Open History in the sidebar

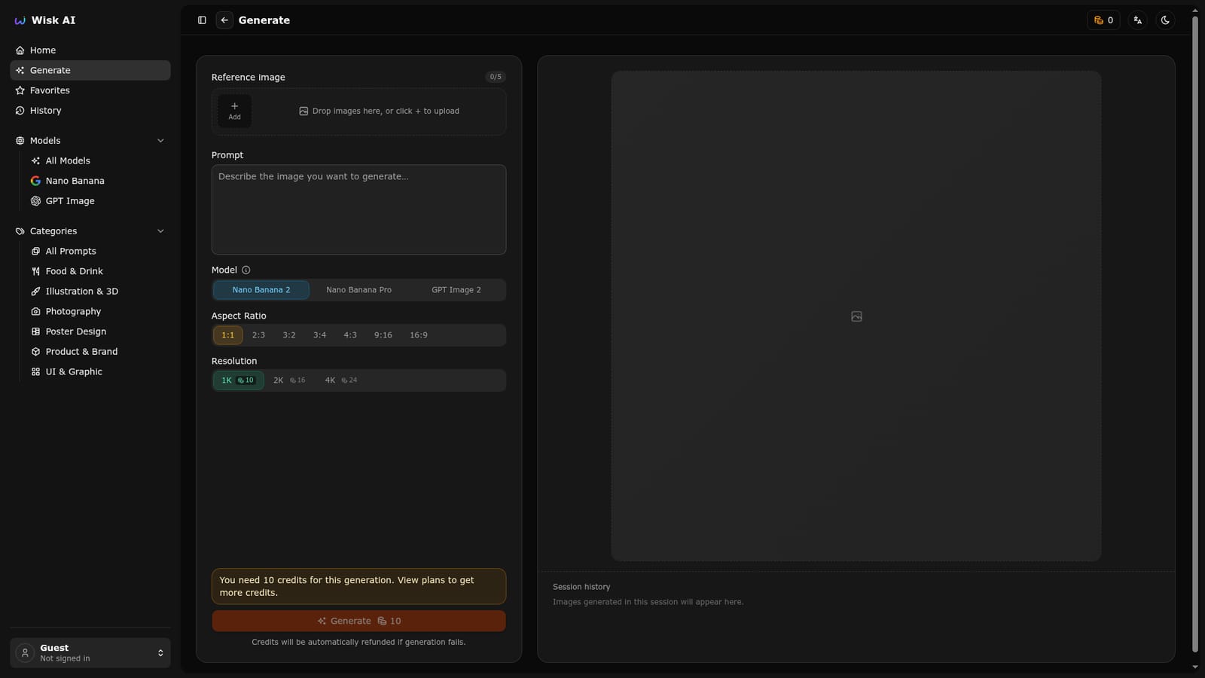coord(90,111)
